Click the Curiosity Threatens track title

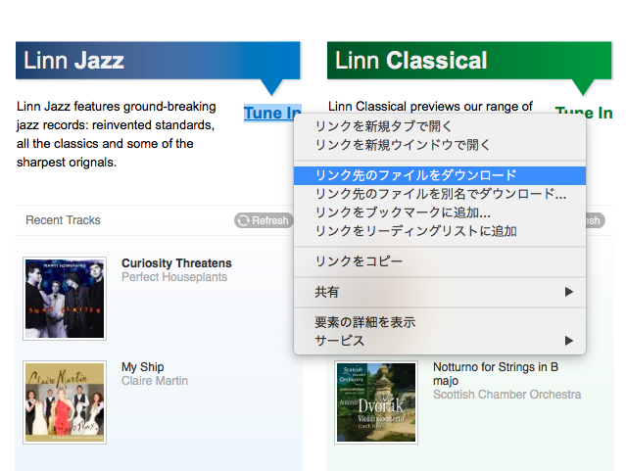[176, 263]
